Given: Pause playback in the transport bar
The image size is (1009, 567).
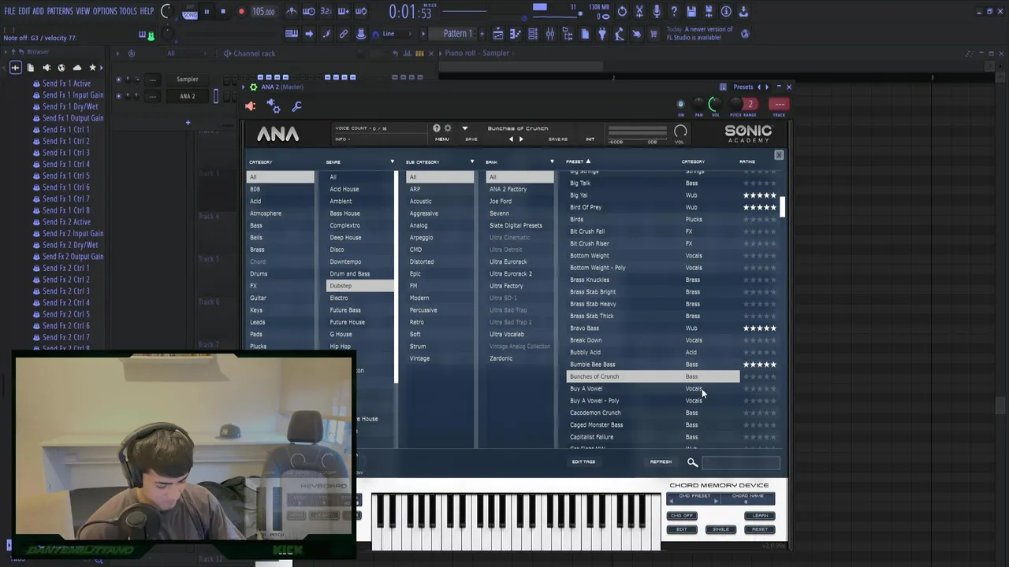Looking at the screenshot, I should coord(207,12).
